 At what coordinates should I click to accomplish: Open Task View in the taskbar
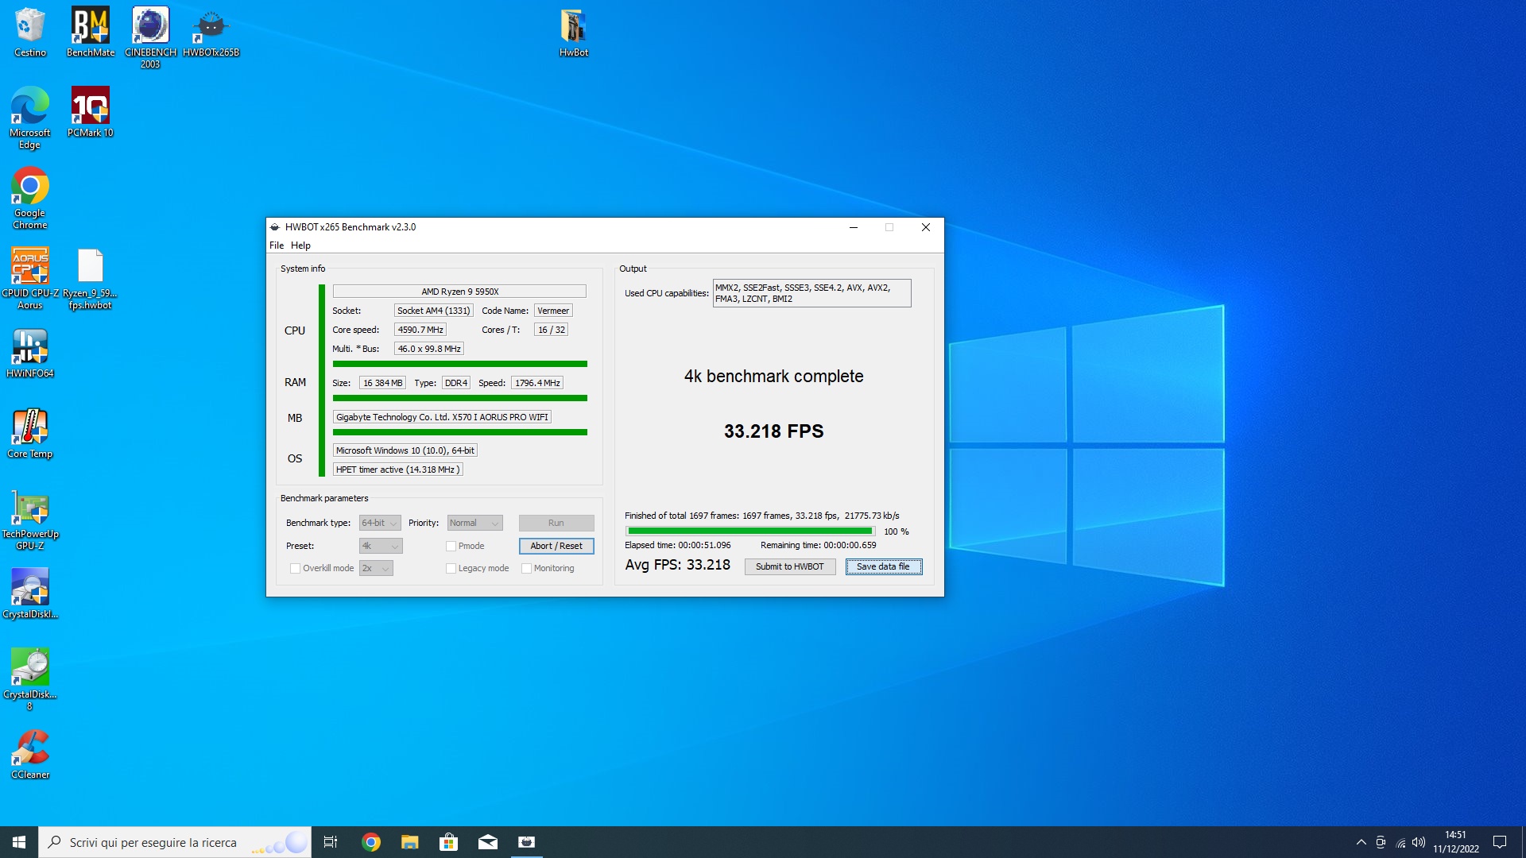click(331, 842)
